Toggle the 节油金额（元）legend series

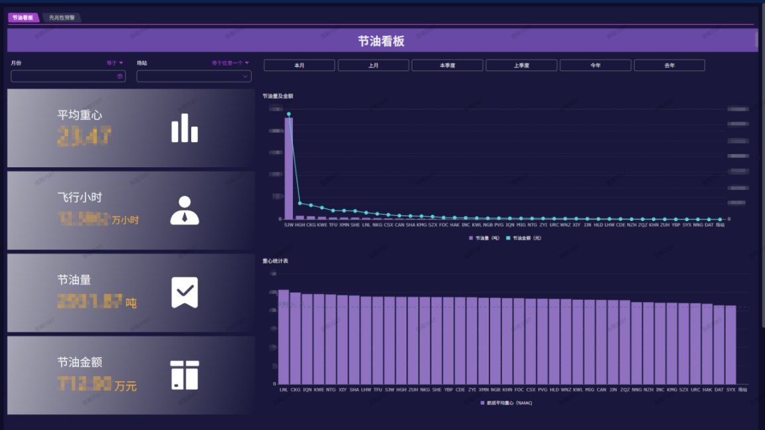coord(523,238)
